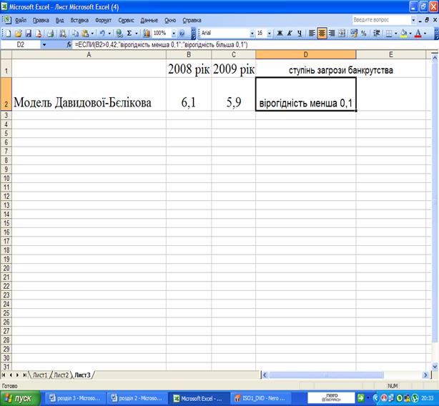Toggle center alignment button
The width and height of the screenshot is (439, 406).
(x=321, y=33)
